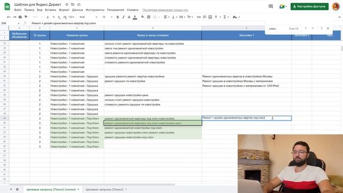The height and width of the screenshot is (193, 343).
Task: Open the All sheets list icon
Action: coord(17,189)
